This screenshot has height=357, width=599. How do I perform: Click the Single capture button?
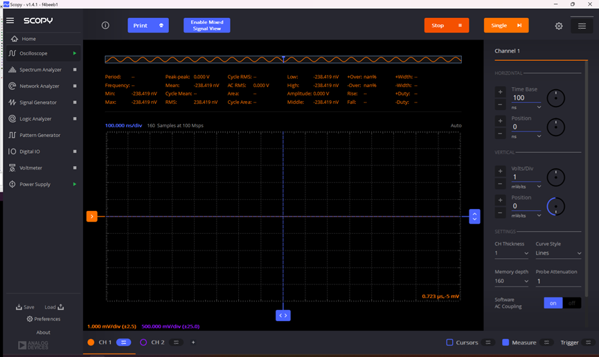[x=506, y=25]
